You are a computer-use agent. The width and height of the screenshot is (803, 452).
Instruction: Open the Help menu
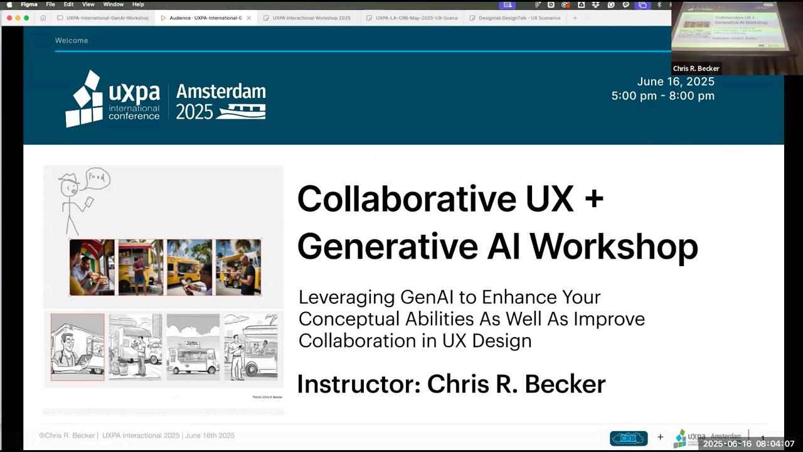click(x=138, y=4)
